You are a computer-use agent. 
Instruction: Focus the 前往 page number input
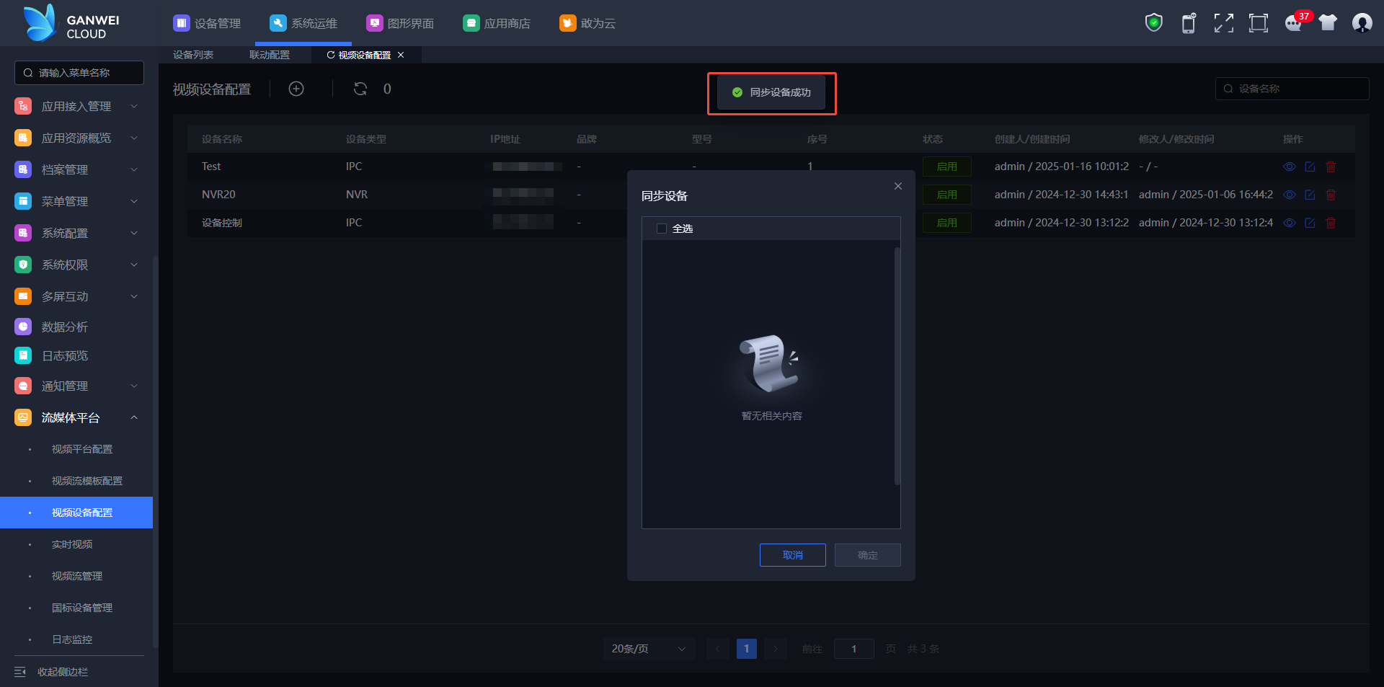[854, 649]
